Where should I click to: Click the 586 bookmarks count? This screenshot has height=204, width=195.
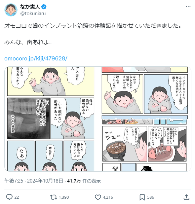click(151, 197)
